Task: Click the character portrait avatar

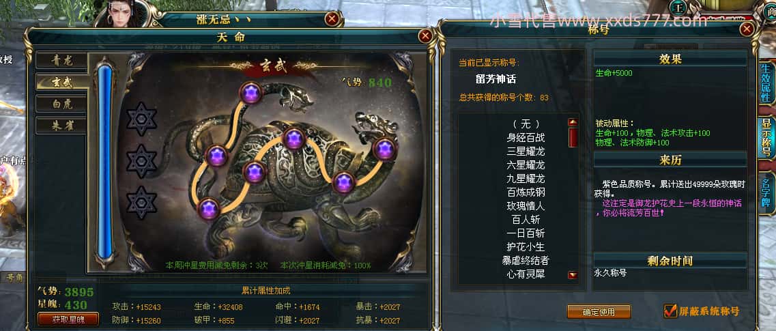Action: pyautogui.click(x=128, y=13)
